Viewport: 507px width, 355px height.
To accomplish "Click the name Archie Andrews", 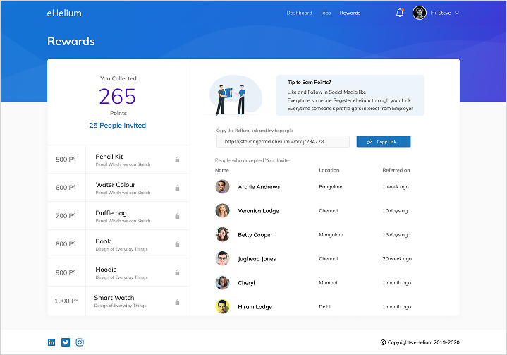I will click(x=259, y=187).
